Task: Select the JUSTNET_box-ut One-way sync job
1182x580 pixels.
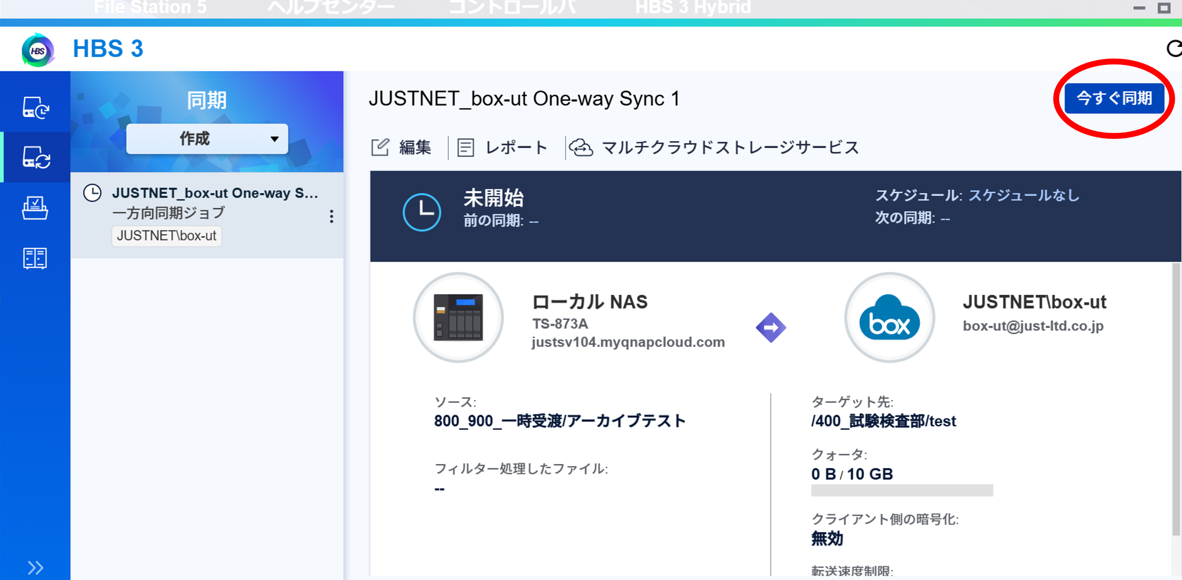Action: click(207, 215)
